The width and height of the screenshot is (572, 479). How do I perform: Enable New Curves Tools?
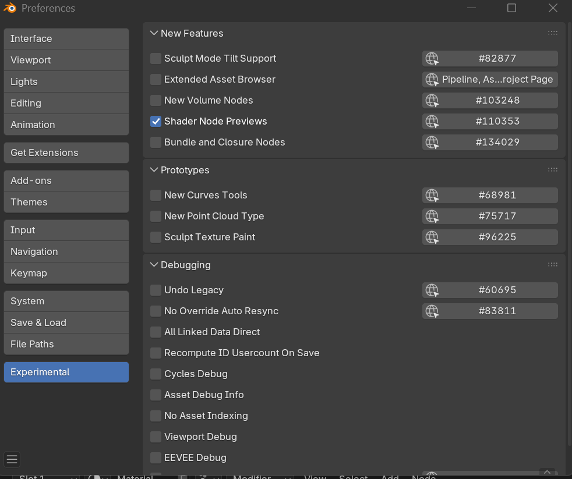[156, 196]
